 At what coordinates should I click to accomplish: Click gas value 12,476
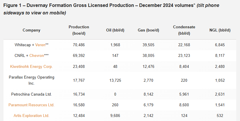pyautogui.click(x=148, y=67)
